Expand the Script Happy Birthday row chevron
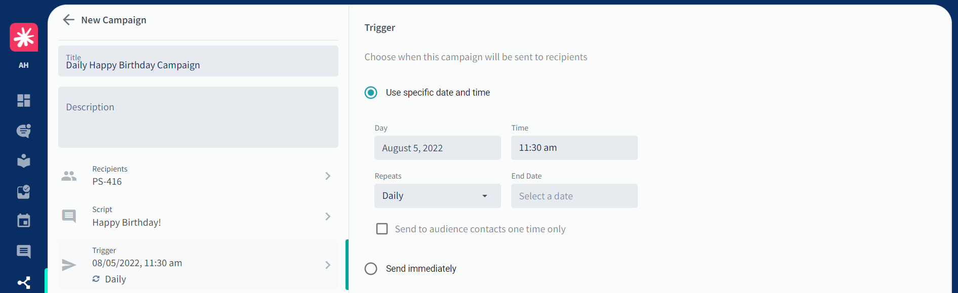 coord(328,217)
